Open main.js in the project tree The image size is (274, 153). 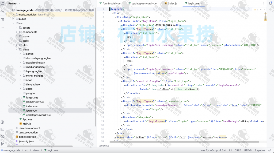[x=26, y=124]
